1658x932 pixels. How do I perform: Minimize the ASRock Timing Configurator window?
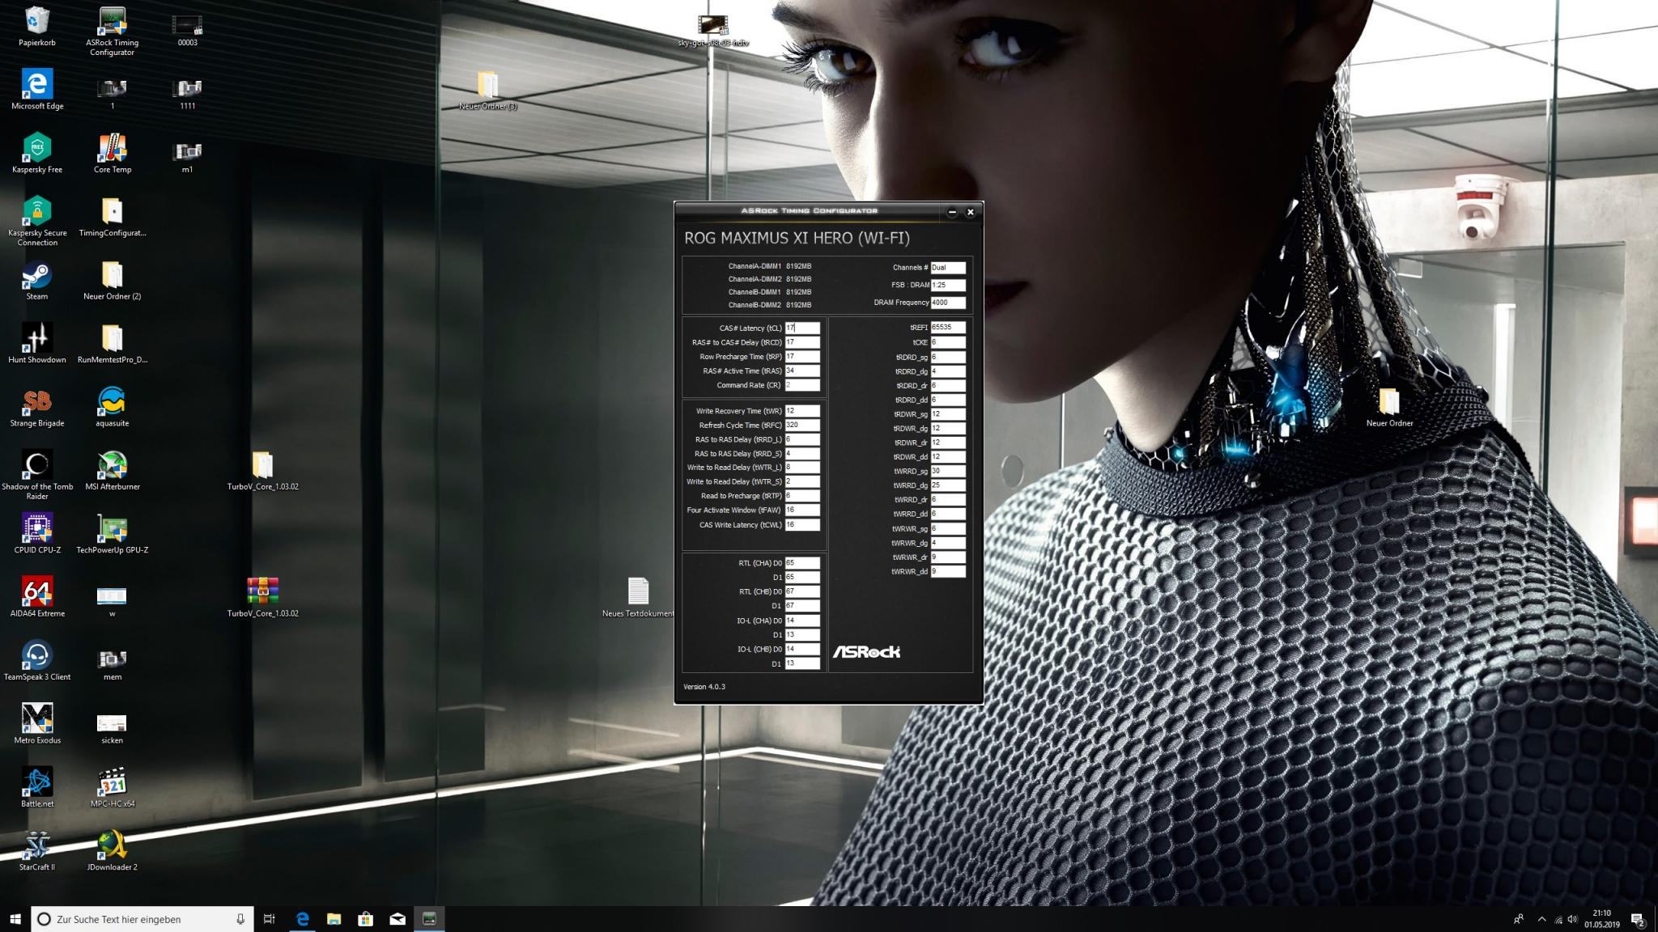point(952,212)
